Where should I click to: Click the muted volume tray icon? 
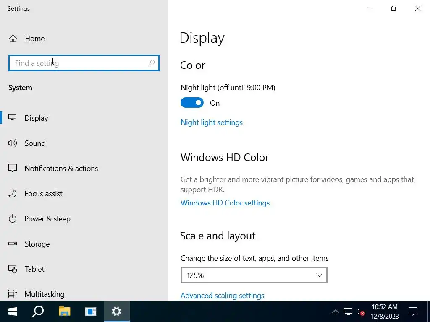360,312
